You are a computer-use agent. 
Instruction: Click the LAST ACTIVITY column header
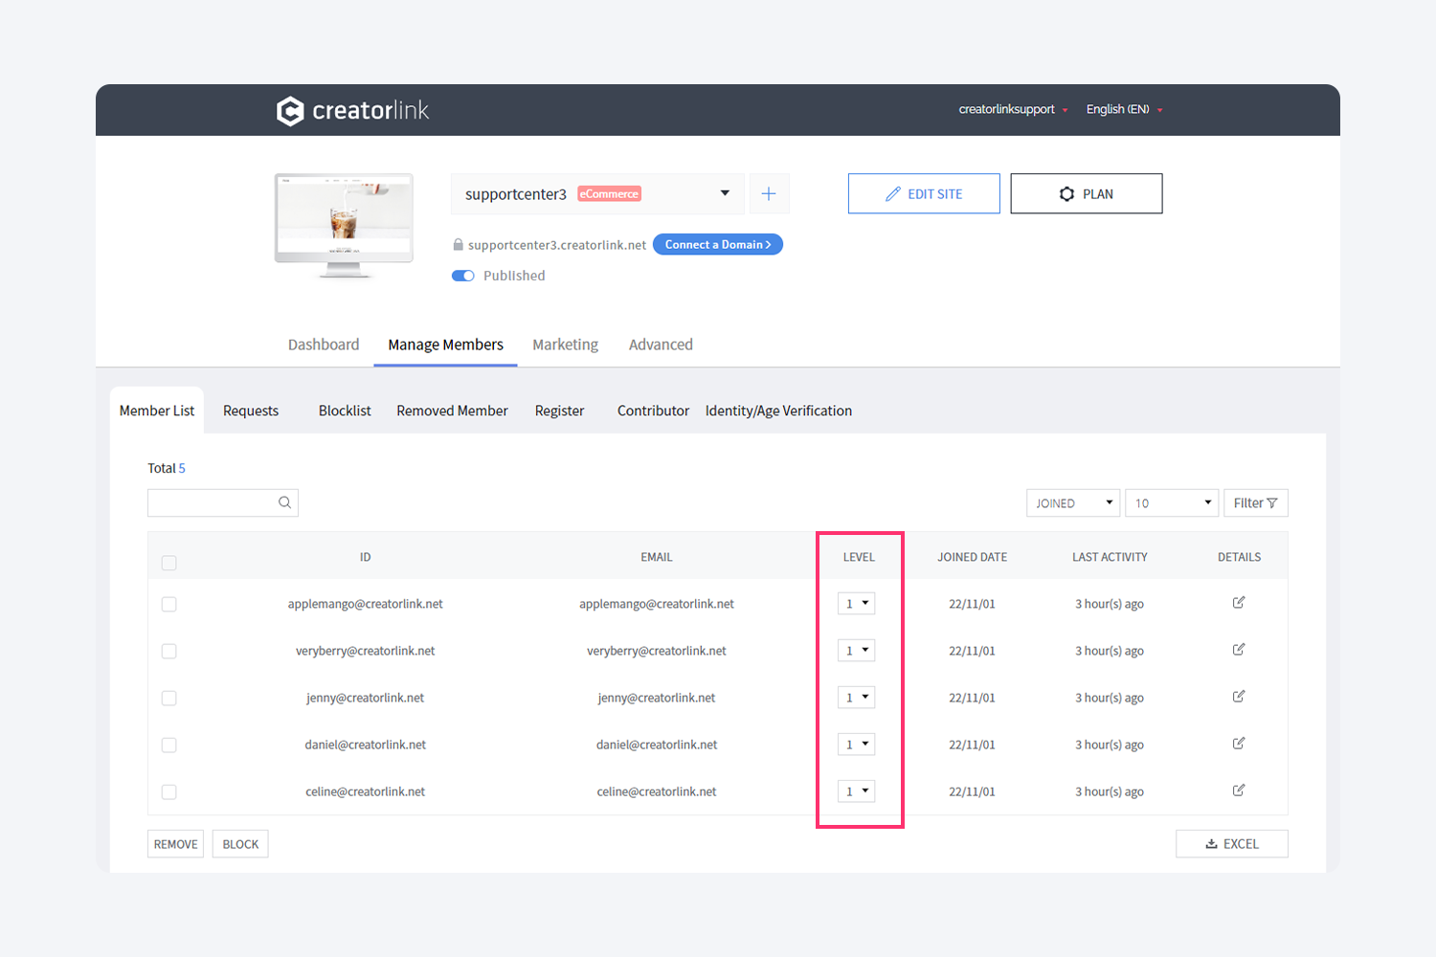point(1110,557)
